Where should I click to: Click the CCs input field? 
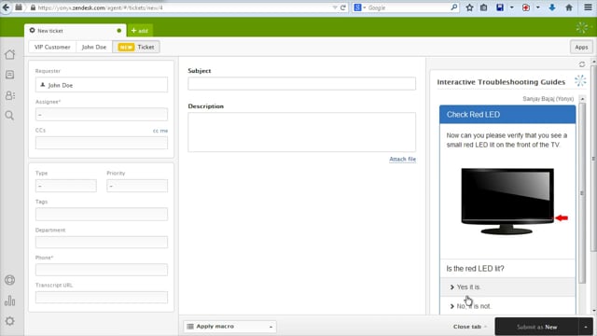point(102,143)
